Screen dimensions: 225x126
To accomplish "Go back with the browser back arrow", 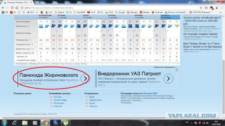I will coord(3,8).
